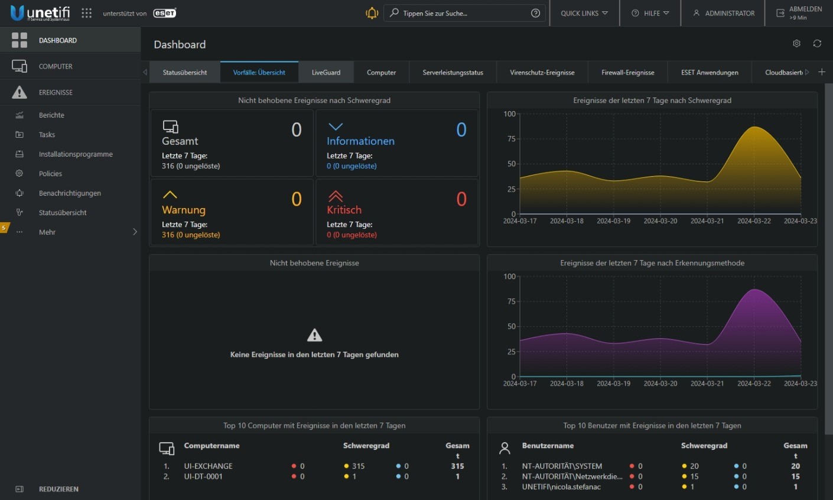This screenshot has width=833, height=500.
Task: Add a new dashboard tab with plus icon
Action: click(x=821, y=72)
